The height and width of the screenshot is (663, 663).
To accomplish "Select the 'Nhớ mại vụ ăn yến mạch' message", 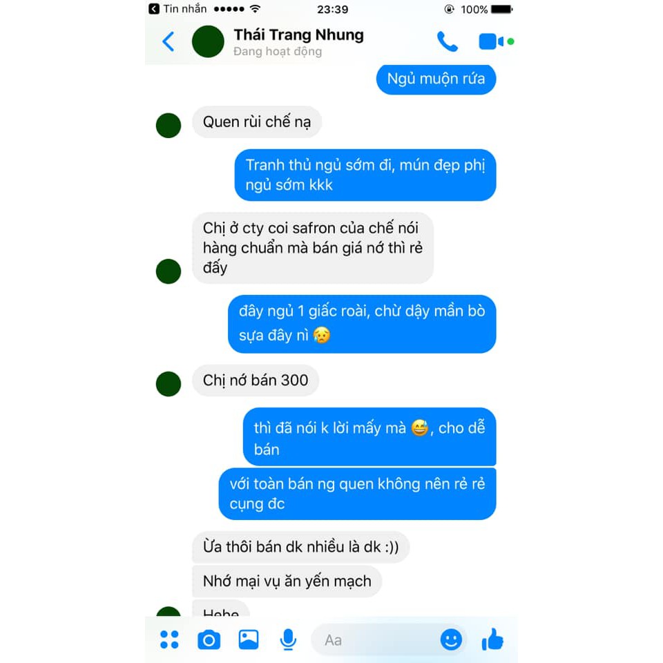I will coord(287,581).
